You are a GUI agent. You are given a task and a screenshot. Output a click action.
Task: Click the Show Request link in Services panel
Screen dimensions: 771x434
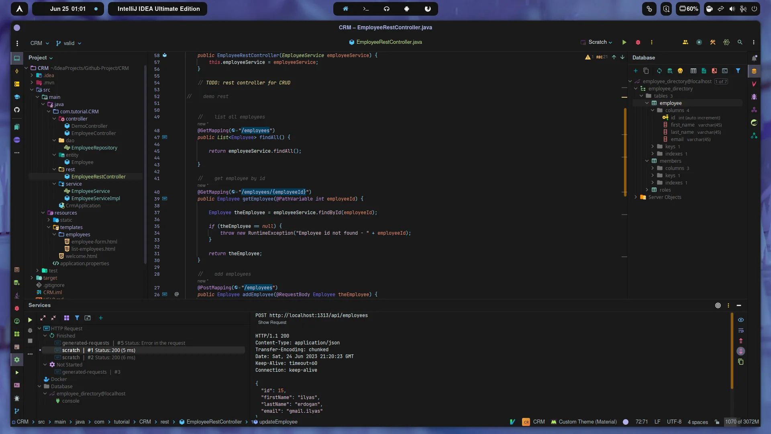[273, 322]
